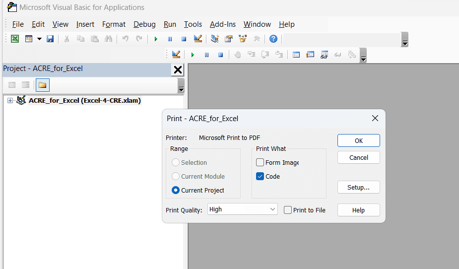This screenshot has width=459, height=269.
Task: Open the Debug menu
Action: click(144, 24)
